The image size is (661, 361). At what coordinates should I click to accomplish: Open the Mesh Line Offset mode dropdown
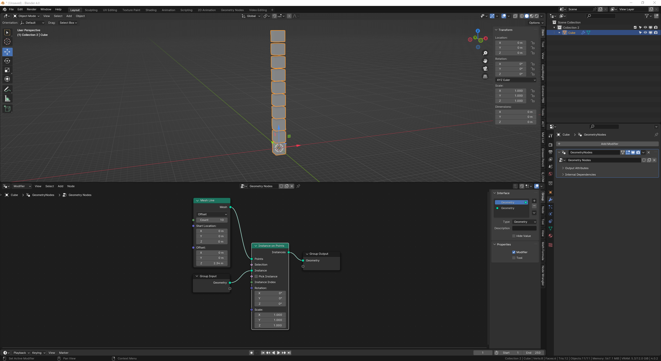pos(212,214)
